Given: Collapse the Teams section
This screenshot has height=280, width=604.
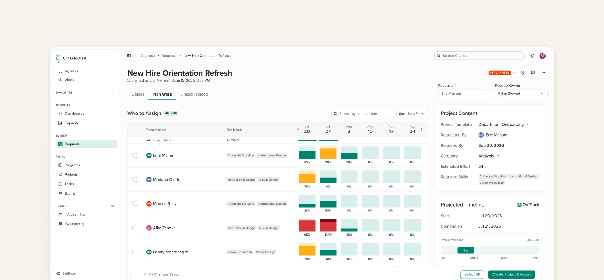Looking at the screenshot, I should pos(113,206).
